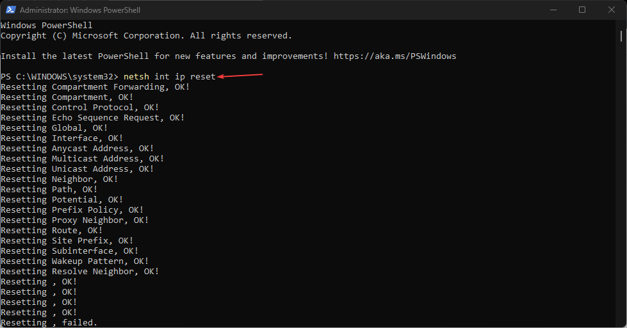Viewport: 627px width, 328px height.
Task: Click the Microsoft Corporation copyright line
Action: 146,36
